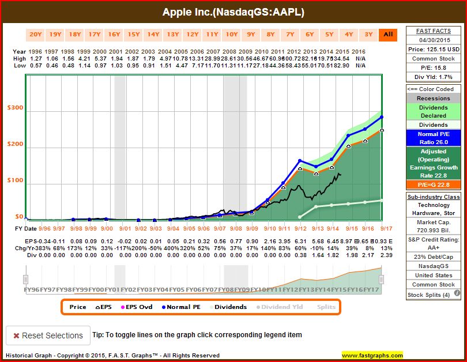Click the Apple Inc.(NasdaqGS:AAPL) title
This screenshot has height=362, width=467.
pos(233,12)
